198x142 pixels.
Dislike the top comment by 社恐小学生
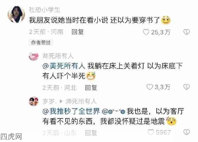[187, 32]
